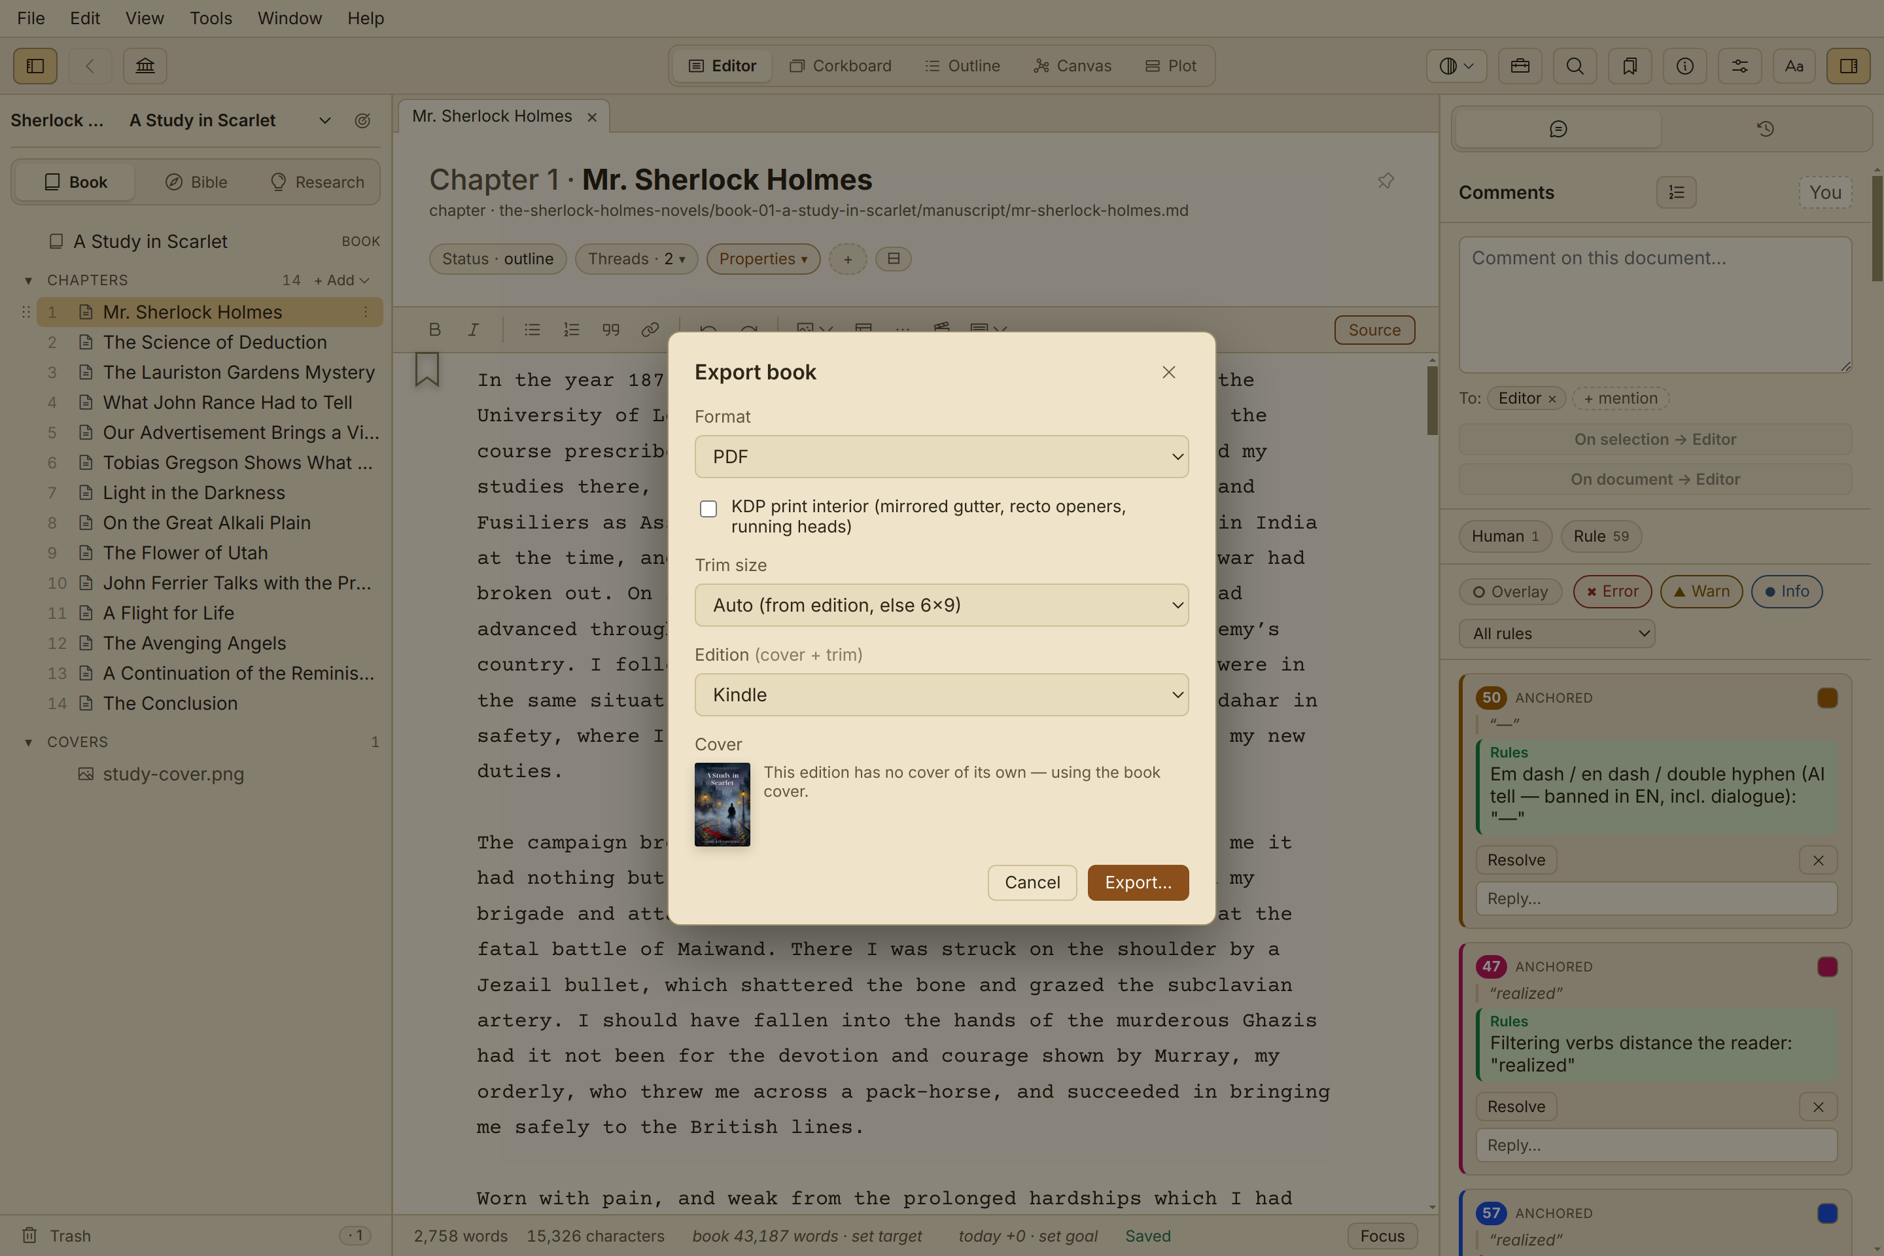Click the back navigation arrow

90,65
